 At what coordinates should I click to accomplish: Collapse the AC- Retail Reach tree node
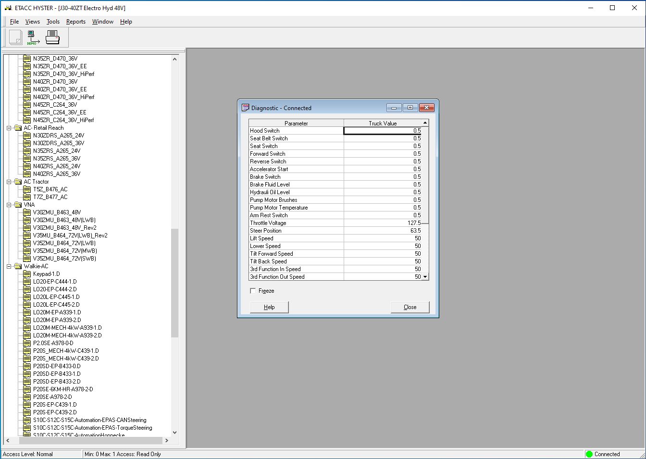pos(9,128)
